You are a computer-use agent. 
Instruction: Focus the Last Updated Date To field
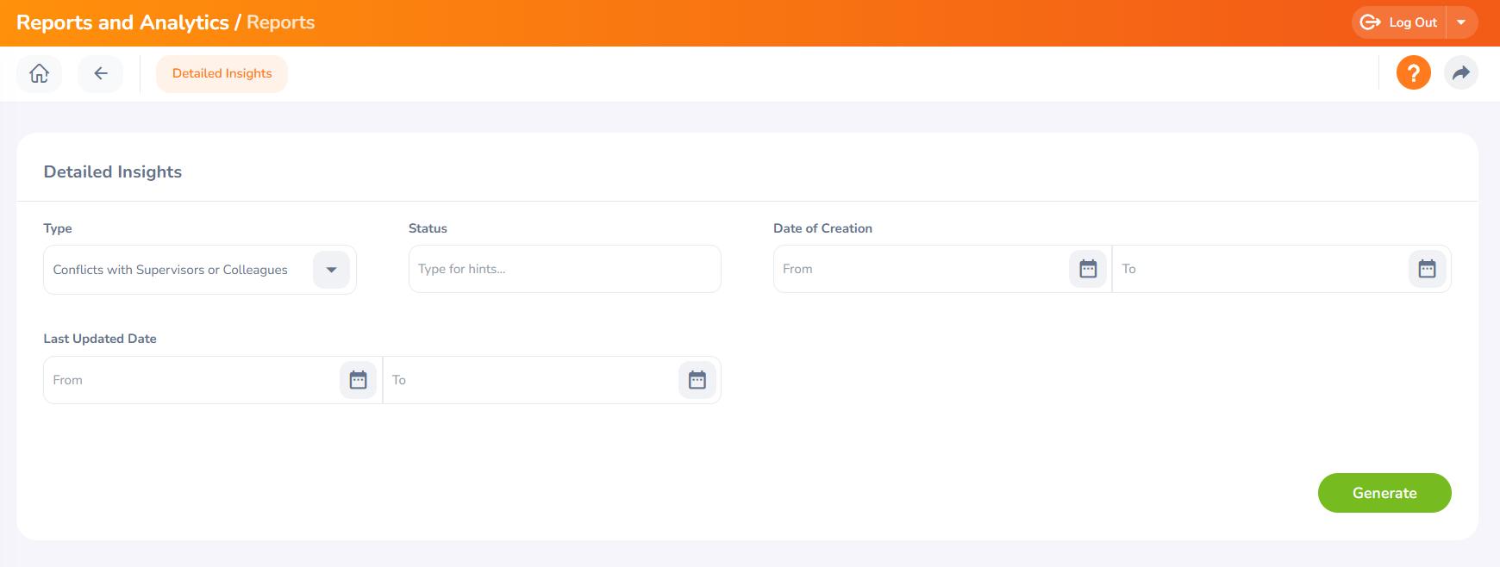pos(530,380)
